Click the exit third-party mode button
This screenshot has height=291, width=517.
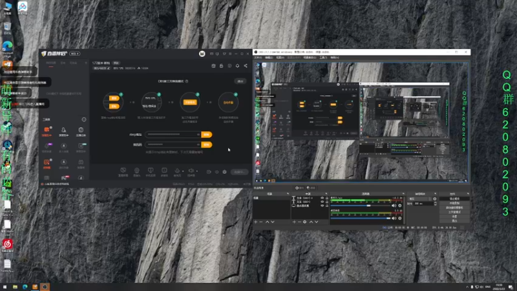240,81
